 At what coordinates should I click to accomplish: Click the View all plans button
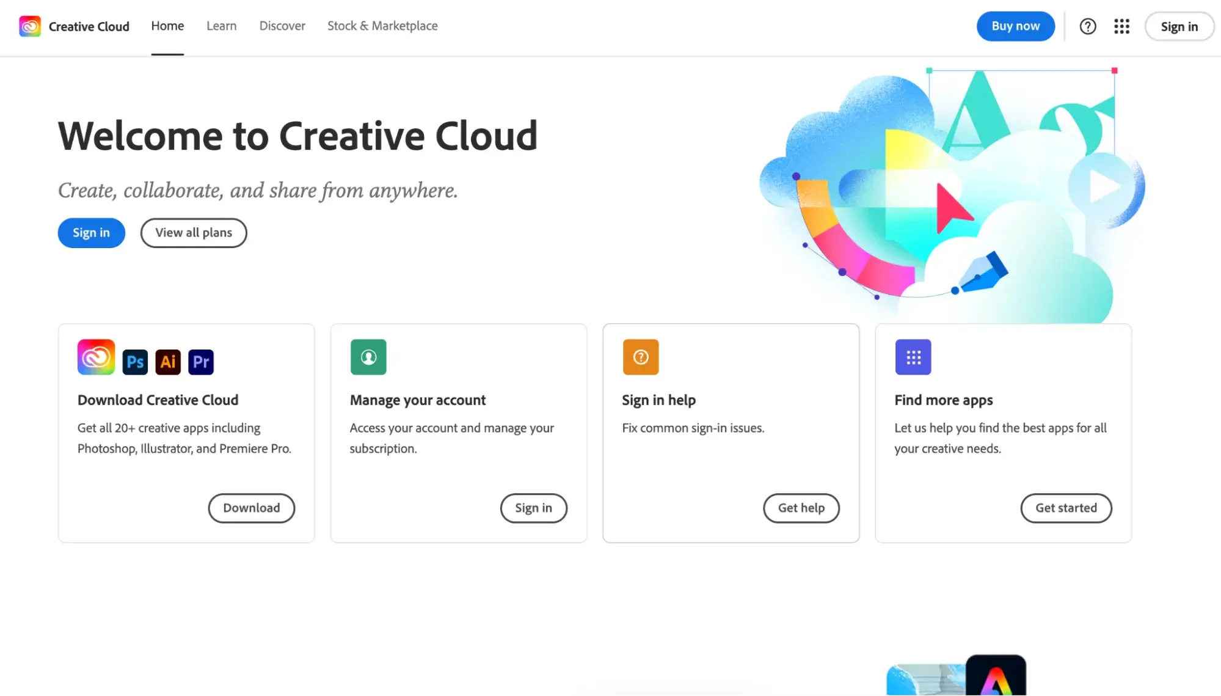194,233
